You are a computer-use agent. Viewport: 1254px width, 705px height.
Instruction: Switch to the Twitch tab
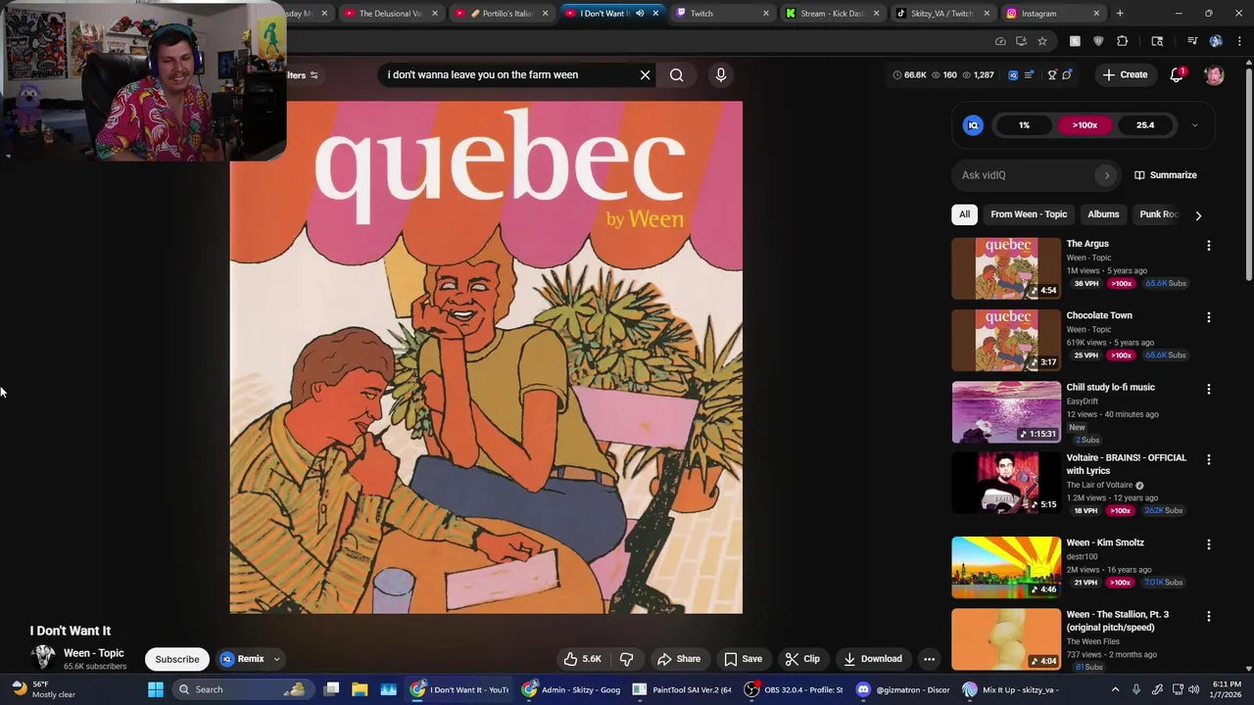pyautogui.click(x=723, y=14)
